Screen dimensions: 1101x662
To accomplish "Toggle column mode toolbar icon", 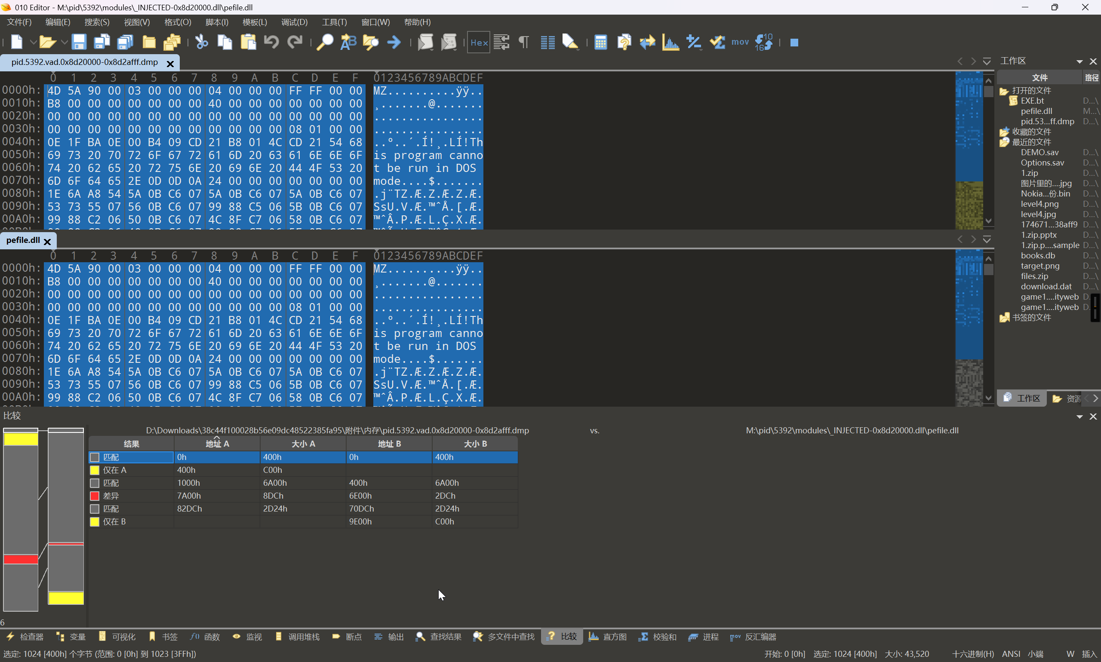I will point(547,43).
